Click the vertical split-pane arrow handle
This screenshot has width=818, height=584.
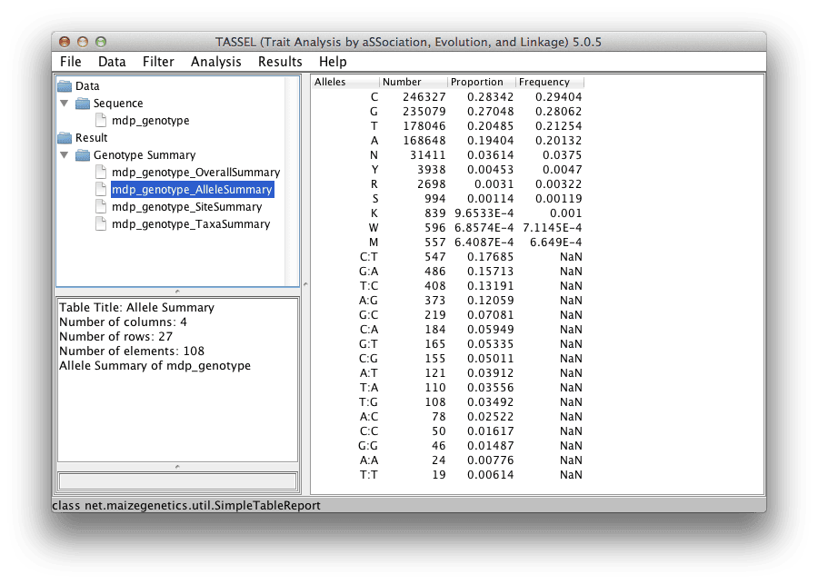[305, 284]
